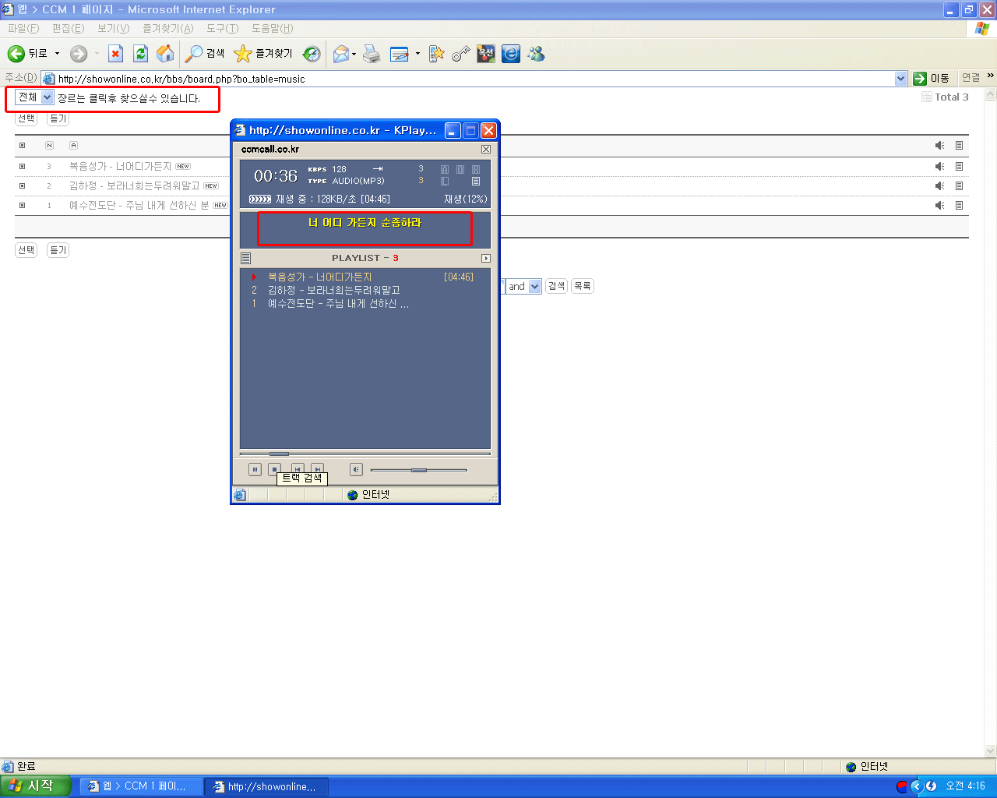Tick the checkbox next to 김하정 song
Viewport: 997px width, 798px height.
point(22,185)
